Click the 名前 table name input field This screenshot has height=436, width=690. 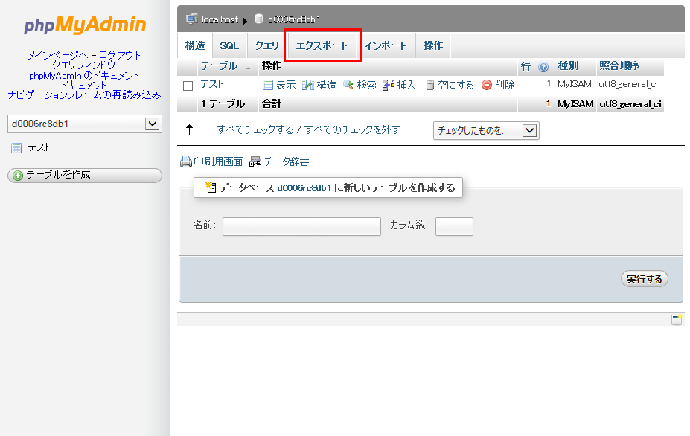point(301,226)
